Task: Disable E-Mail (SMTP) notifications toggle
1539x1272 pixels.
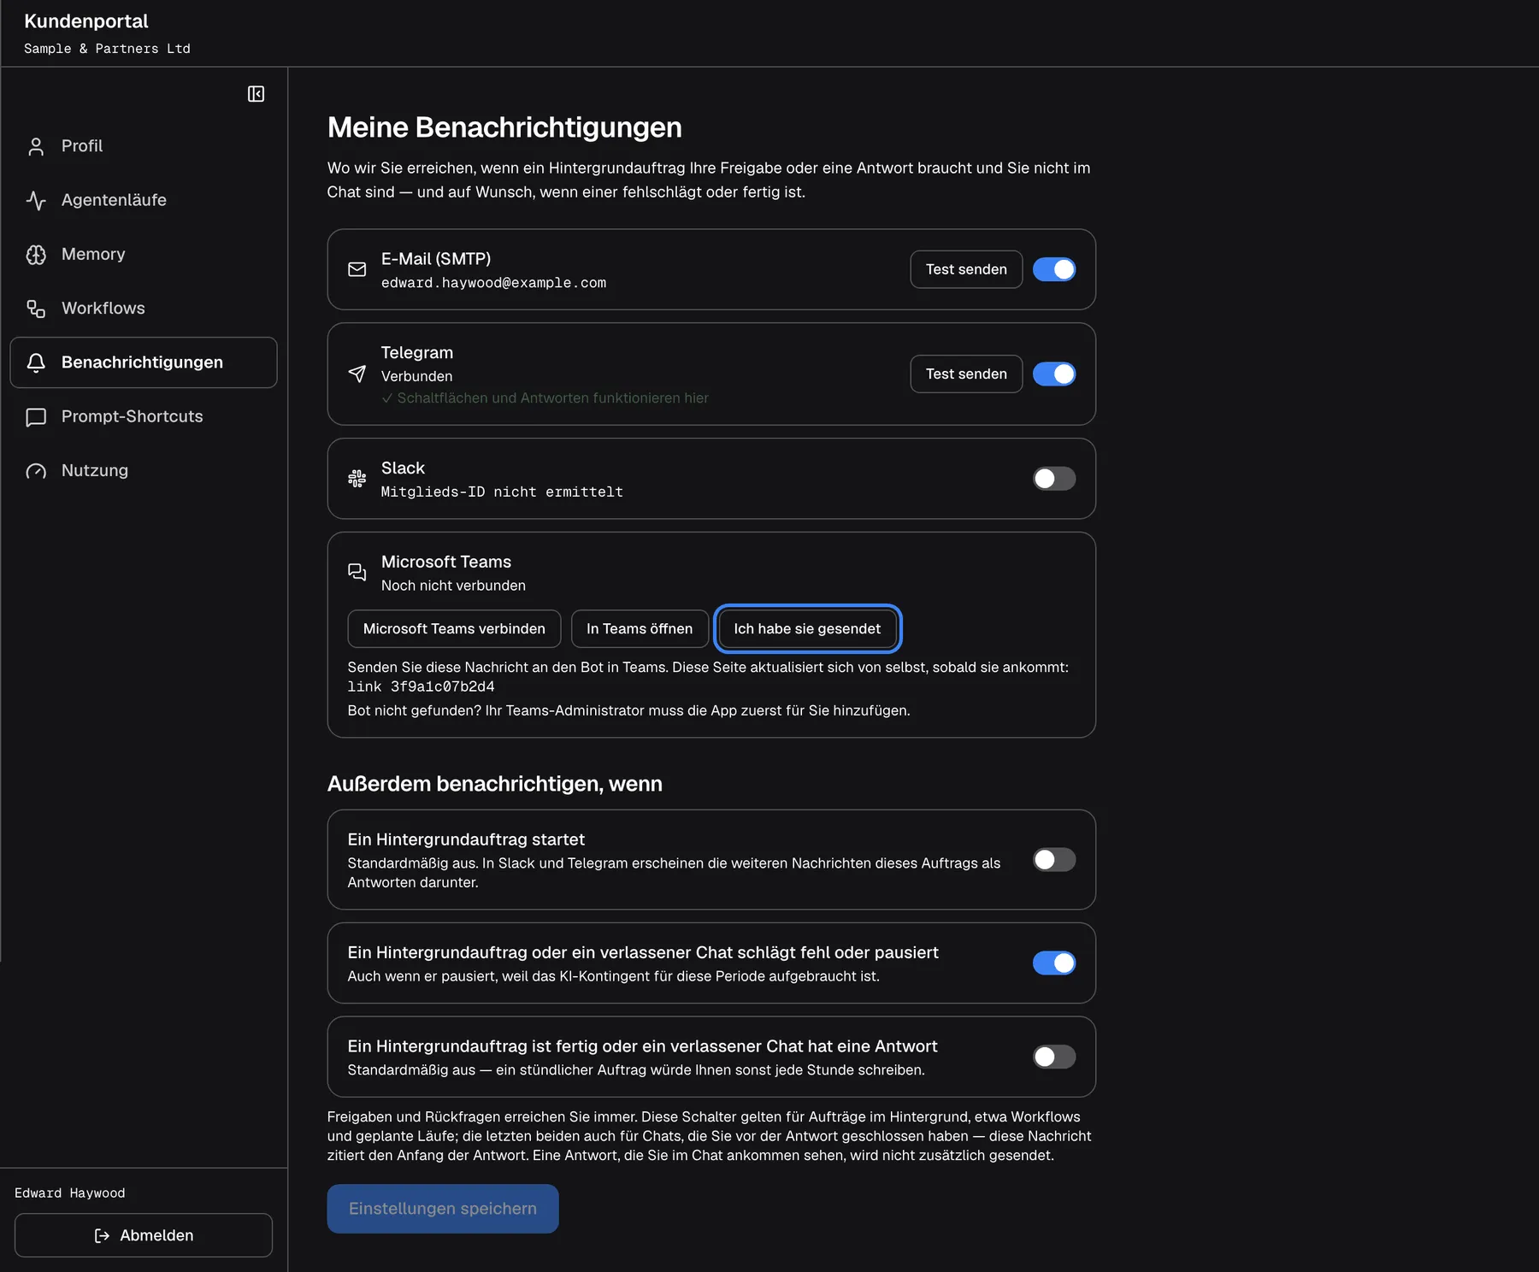Action: [x=1054, y=269]
